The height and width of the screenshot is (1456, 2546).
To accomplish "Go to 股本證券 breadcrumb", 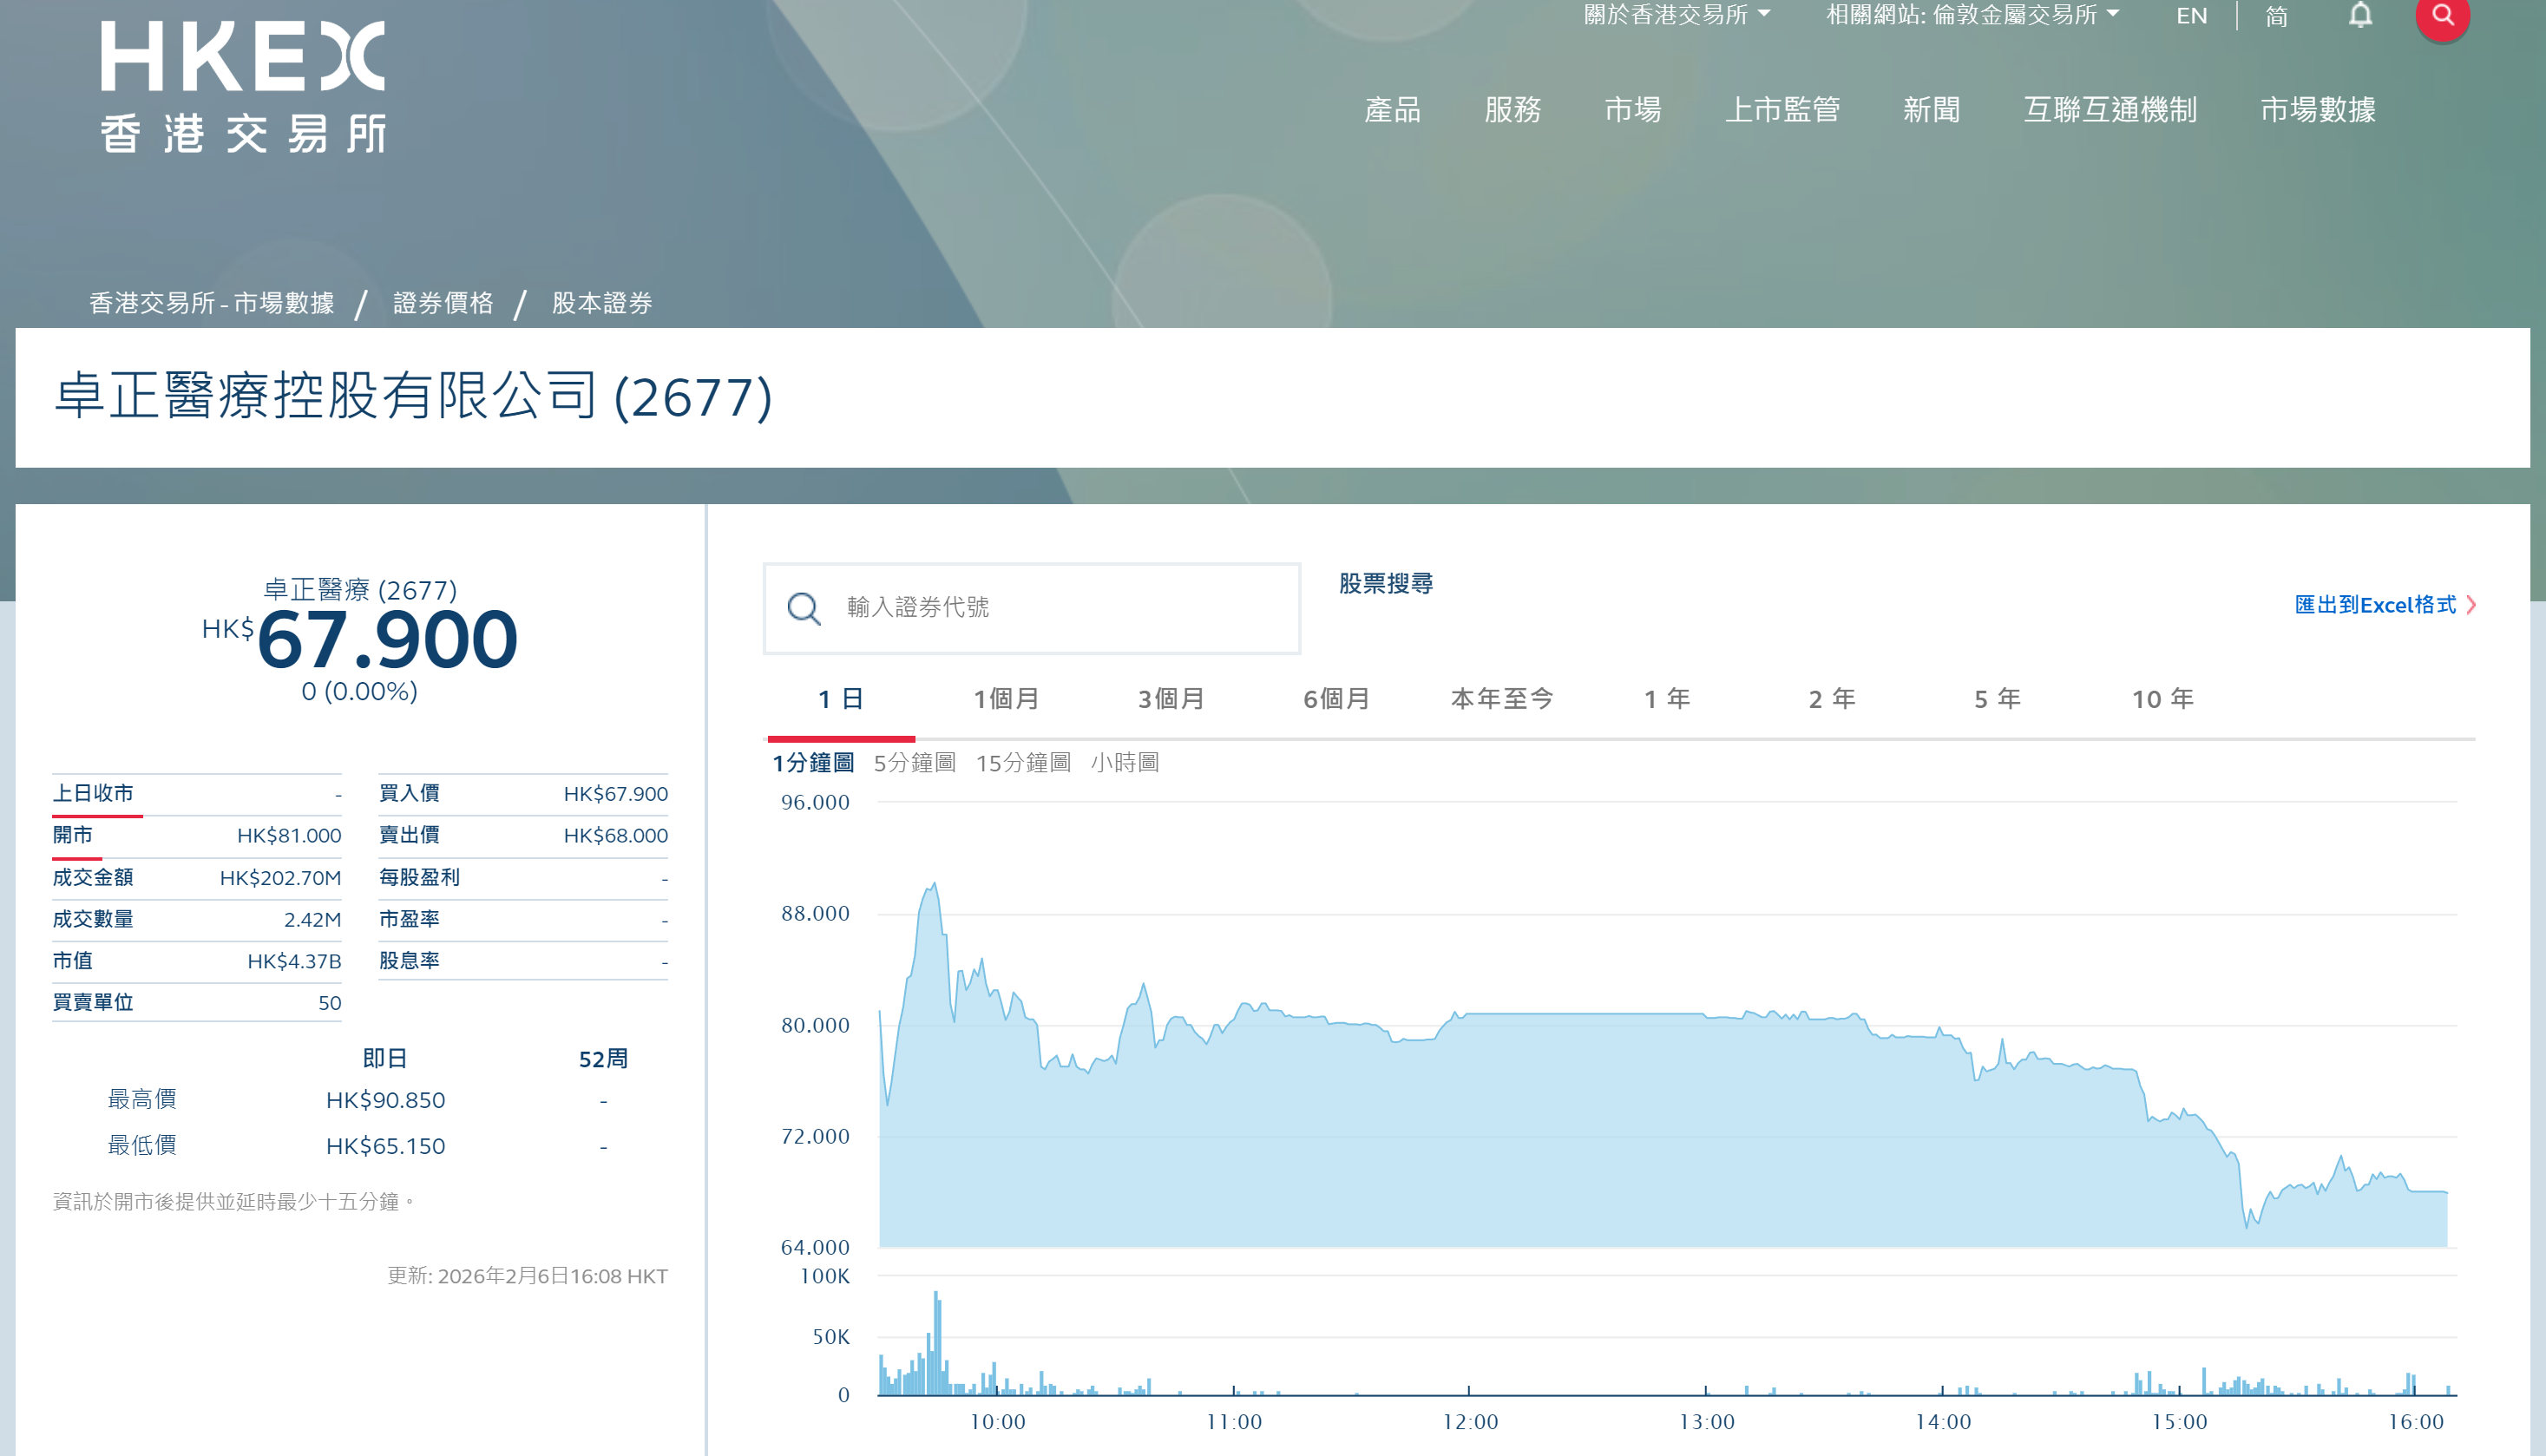I will click(x=602, y=303).
